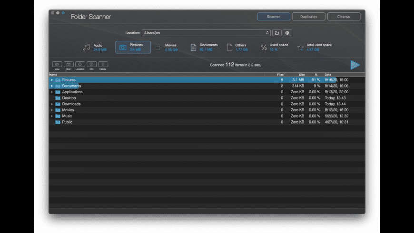Click the Public folder icon
The image size is (414, 233).
point(58,122)
